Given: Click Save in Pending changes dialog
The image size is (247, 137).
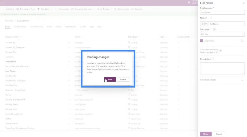Looking at the screenshot, I should point(110,80).
